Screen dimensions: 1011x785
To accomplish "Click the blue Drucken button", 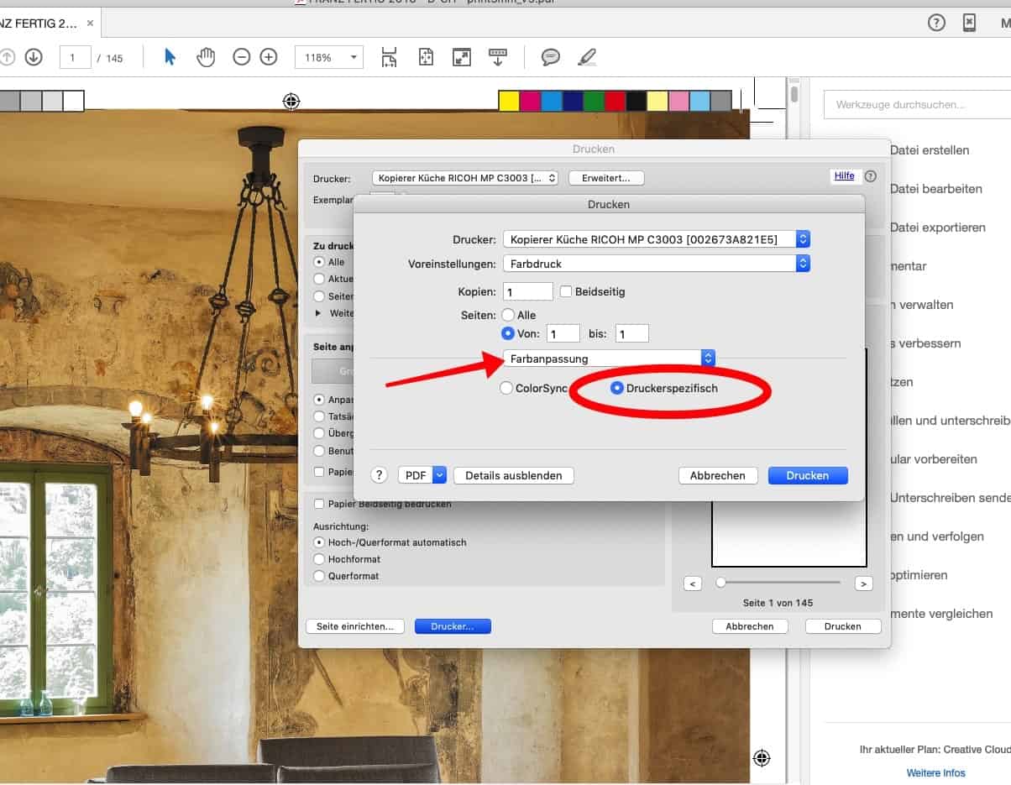I will (x=807, y=475).
